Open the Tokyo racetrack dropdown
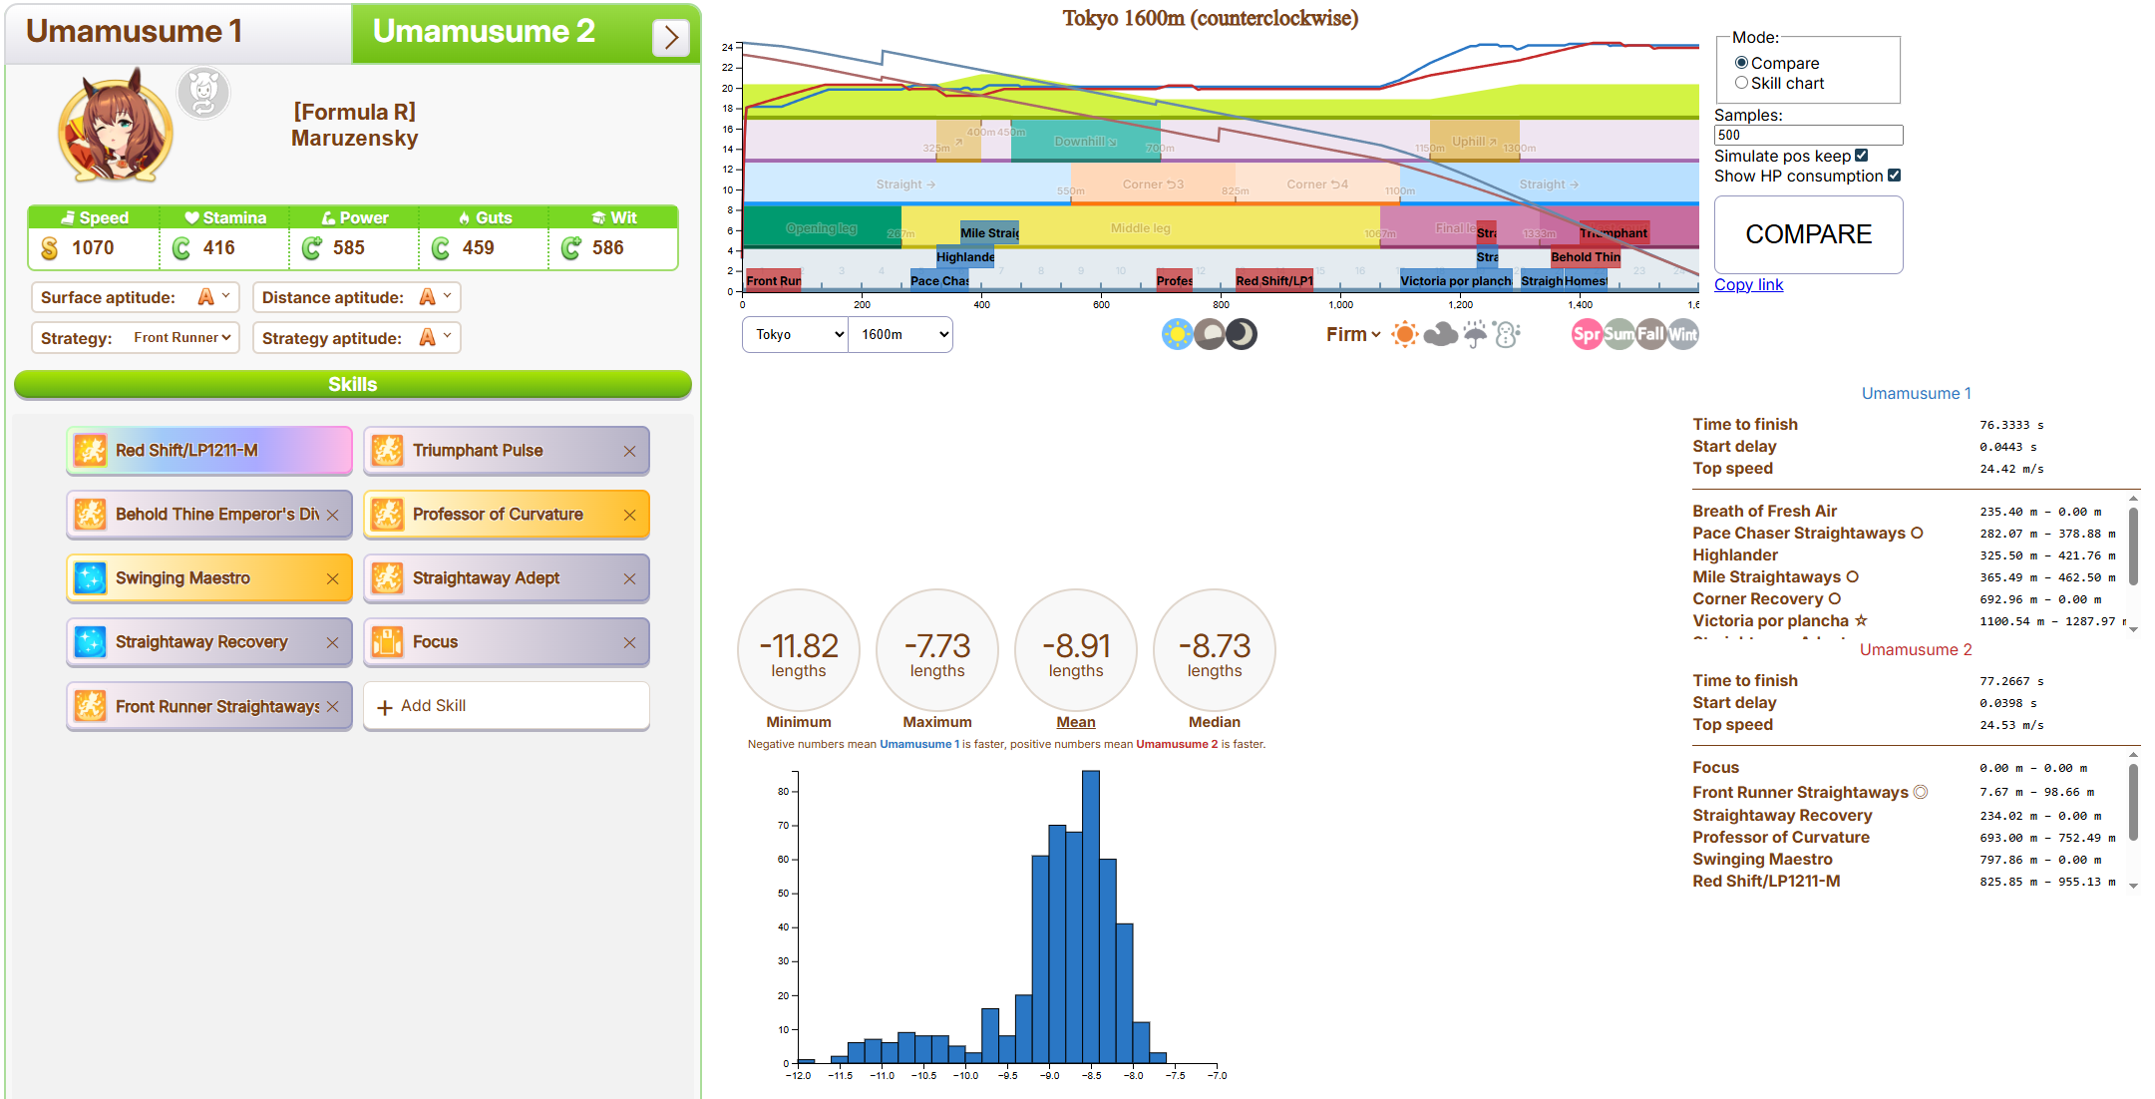This screenshot has height=1099, width=2155. 795,334
